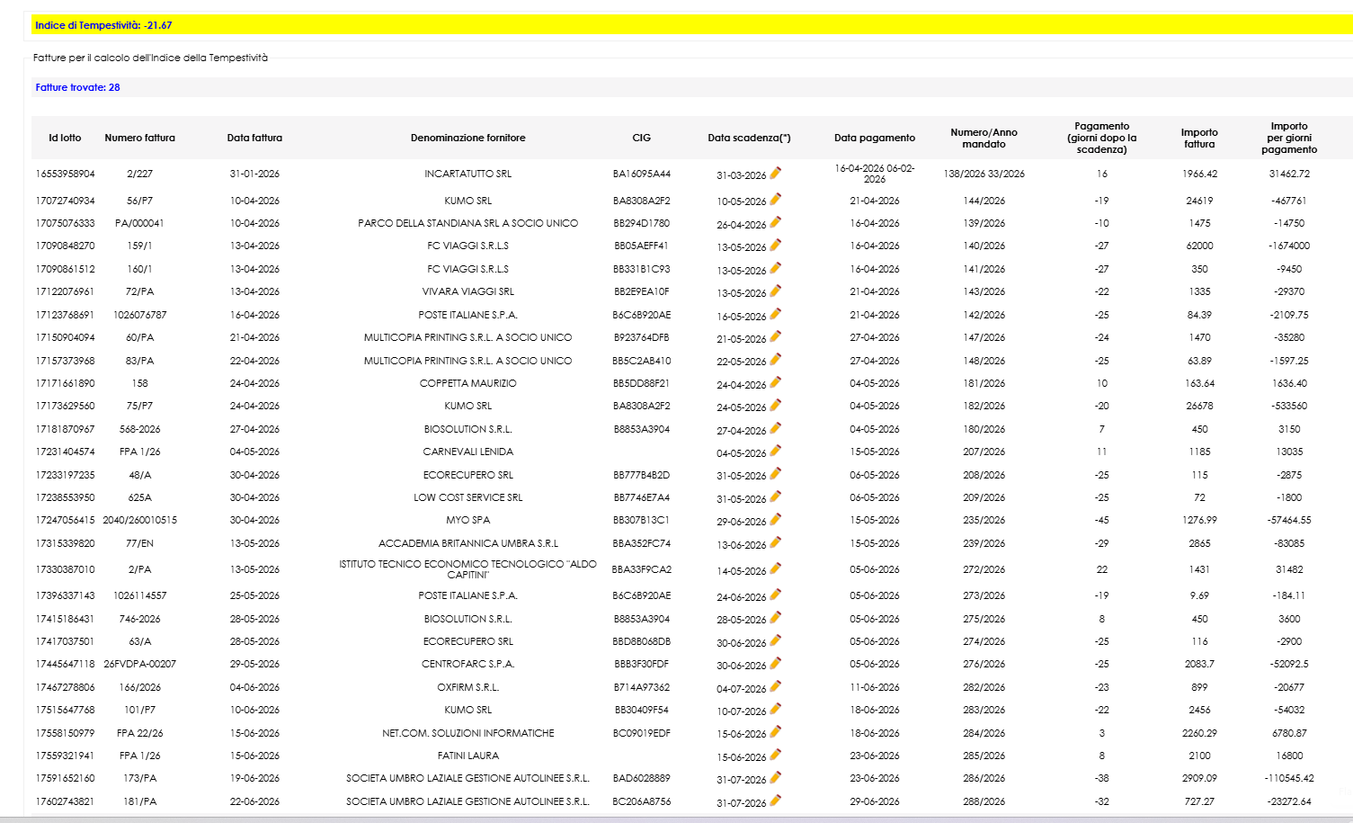Click mandate number 138/2026 33/2026
This screenshot has height=823, width=1353.
click(984, 174)
